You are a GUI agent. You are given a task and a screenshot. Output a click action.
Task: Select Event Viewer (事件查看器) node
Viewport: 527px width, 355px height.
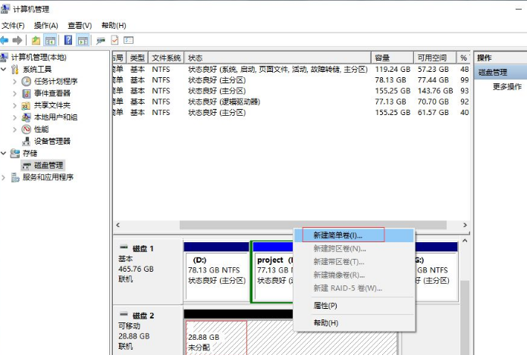[52, 93]
